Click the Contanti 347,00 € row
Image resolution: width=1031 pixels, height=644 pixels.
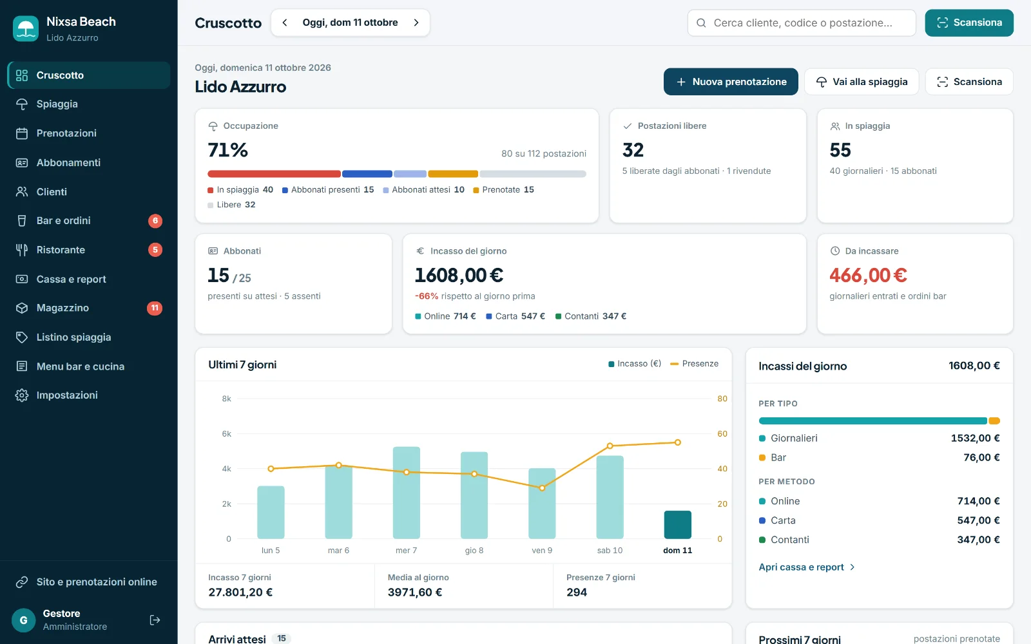(880, 540)
